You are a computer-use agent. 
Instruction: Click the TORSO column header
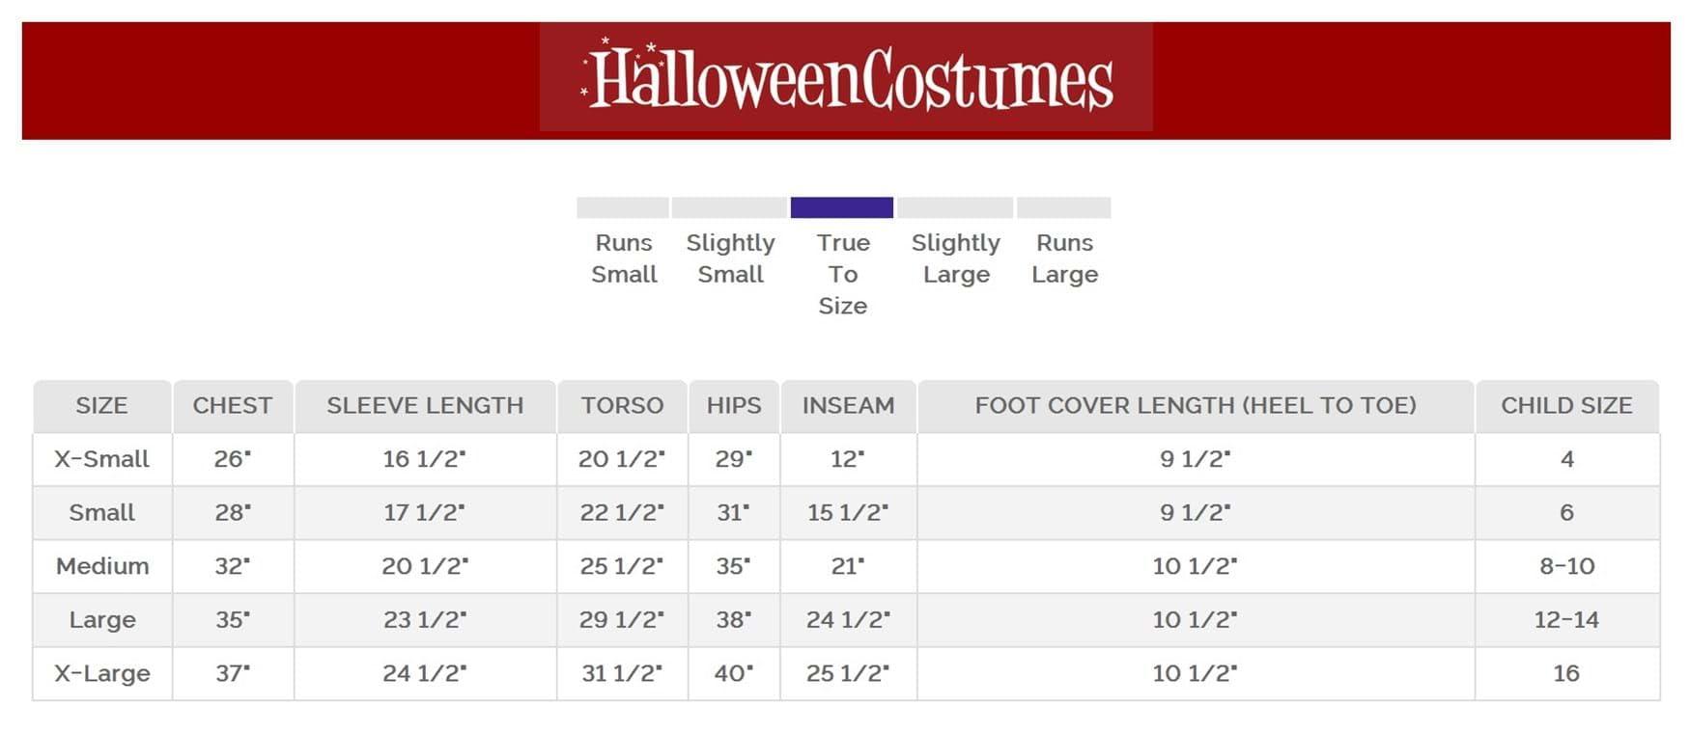pyautogui.click(x=622, y=406)
